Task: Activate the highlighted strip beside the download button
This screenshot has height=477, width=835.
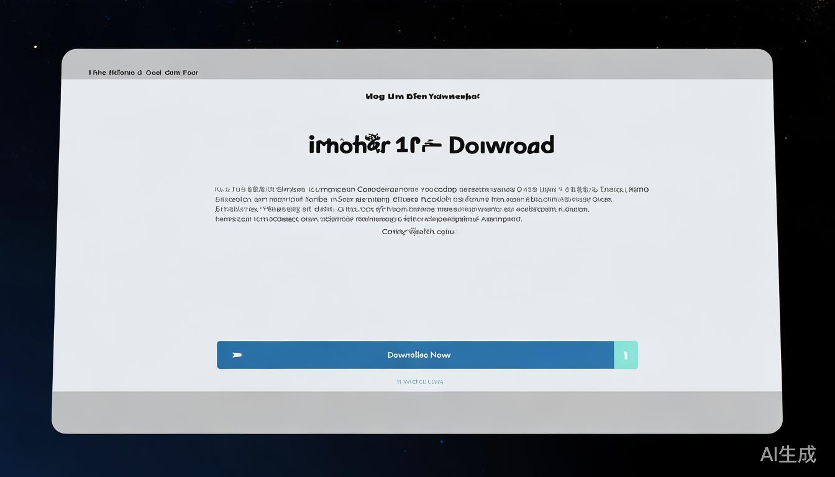Action: point(626,355)
